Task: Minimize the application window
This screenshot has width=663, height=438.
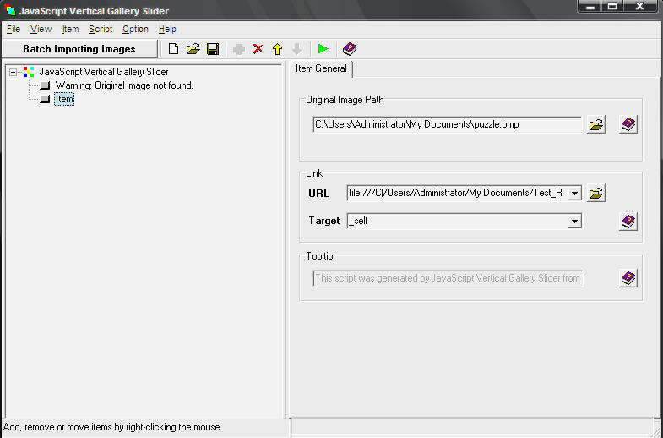Action: tap(590, 7)
